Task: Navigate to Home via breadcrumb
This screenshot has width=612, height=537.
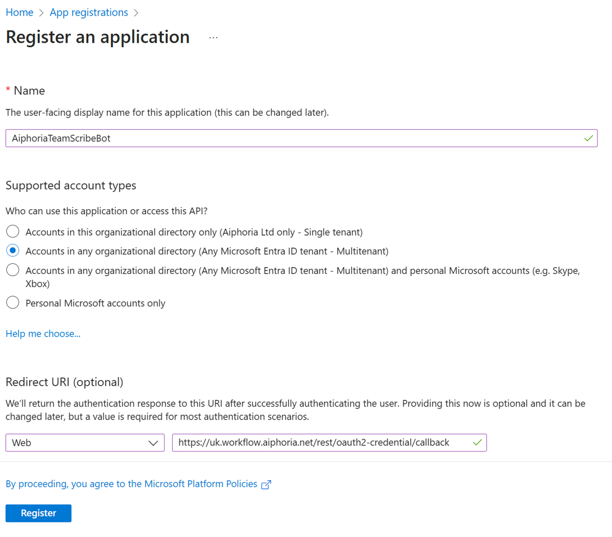Action: coord(19,12)
